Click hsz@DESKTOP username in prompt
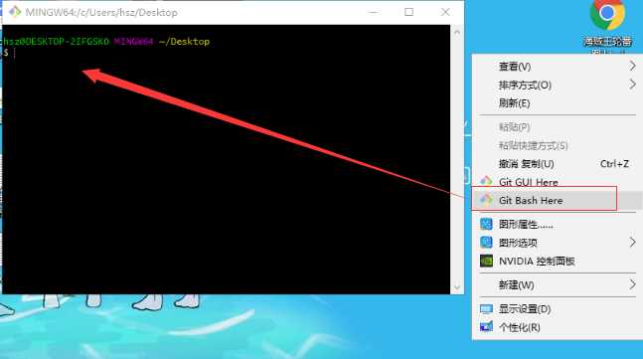 point(56,42)
